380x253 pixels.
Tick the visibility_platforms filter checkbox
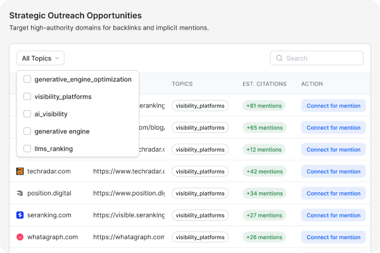click(27, 97)
